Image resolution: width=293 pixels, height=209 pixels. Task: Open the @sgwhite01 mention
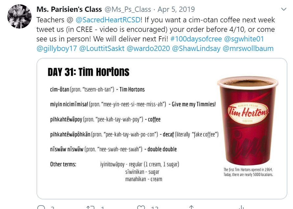pos(244,39)
